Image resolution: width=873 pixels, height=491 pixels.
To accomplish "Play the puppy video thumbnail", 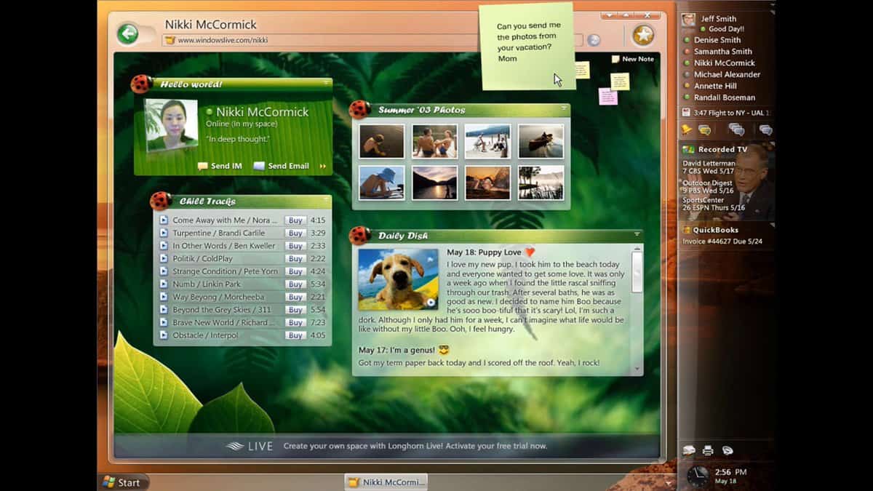I will pyautogui.click(x=398, y=279).
